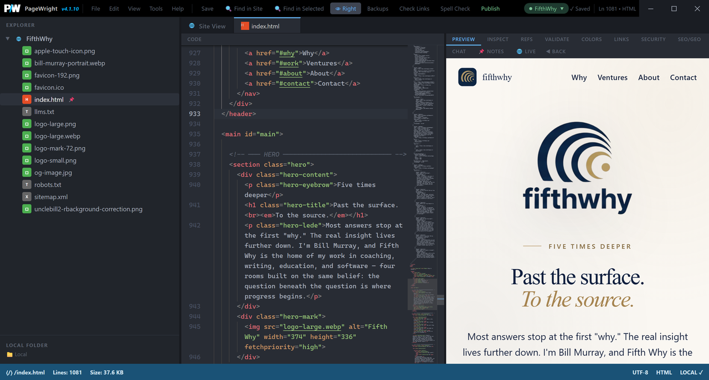Viewport: 709px width, 380px height.
Task: Click the text file icon for llms.txt
Action: [x=27, y=112]
